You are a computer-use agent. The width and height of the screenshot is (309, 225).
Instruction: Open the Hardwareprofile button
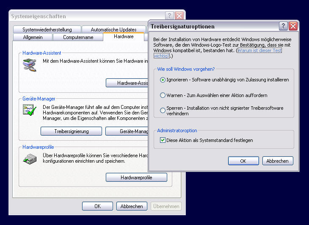pyautogui.click(x=136, y=178)
